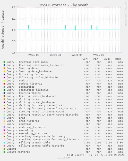Click the green swatch for Creating sort index

pos(4,62)
